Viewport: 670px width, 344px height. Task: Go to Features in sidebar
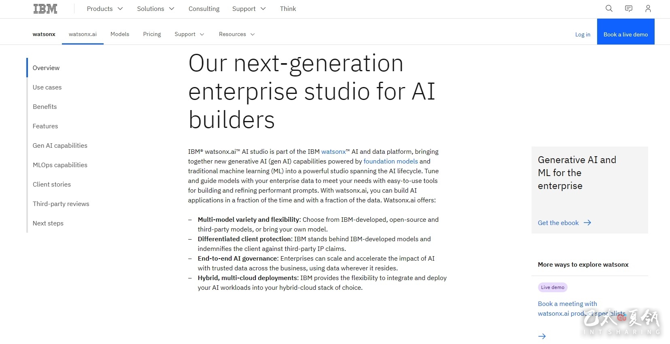[45, 126]
